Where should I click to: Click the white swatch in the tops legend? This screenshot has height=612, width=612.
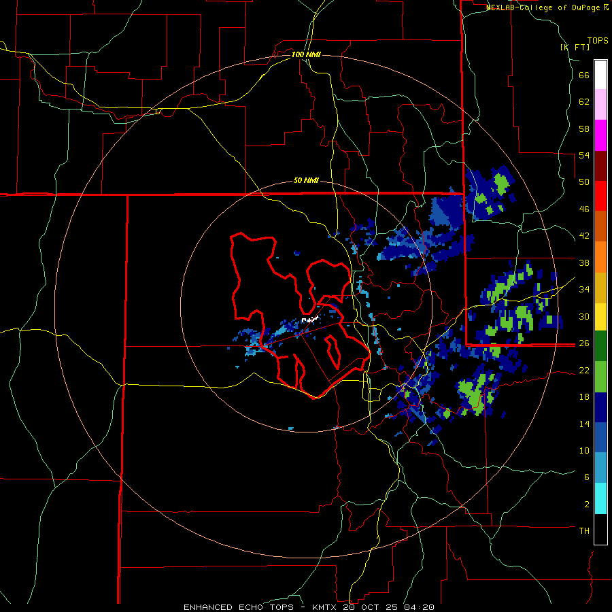coord(600,75)
